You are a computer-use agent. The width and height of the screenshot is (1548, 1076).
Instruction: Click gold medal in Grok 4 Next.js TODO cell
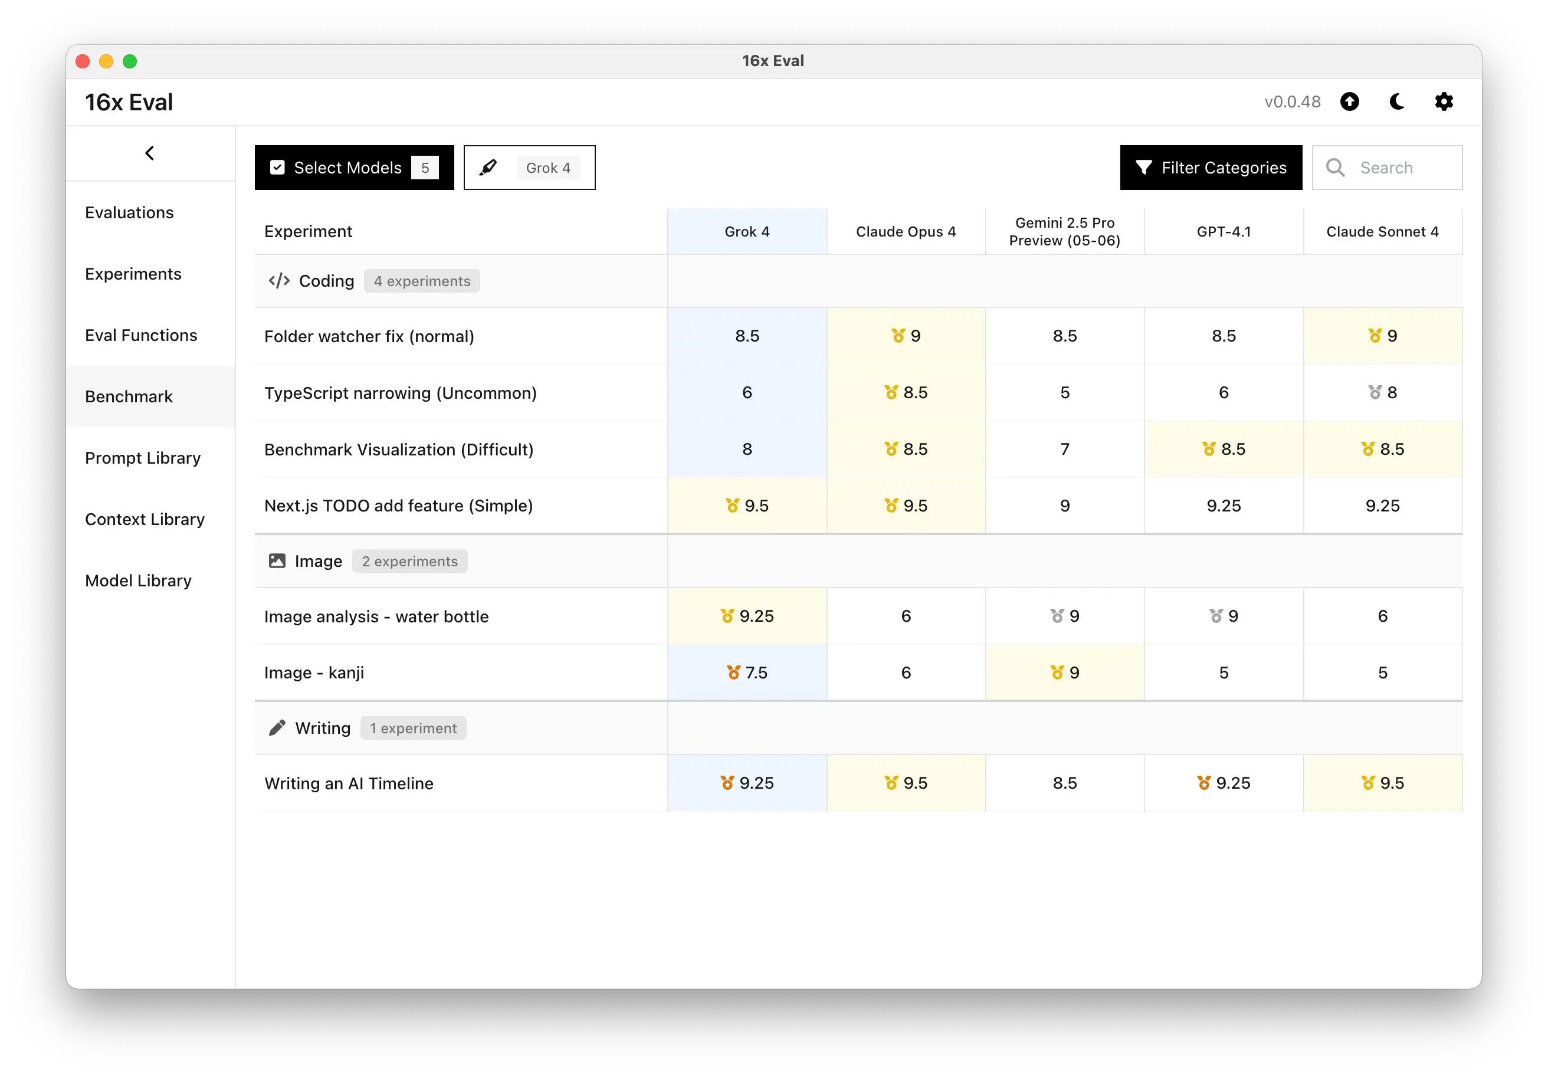[732, 505]
